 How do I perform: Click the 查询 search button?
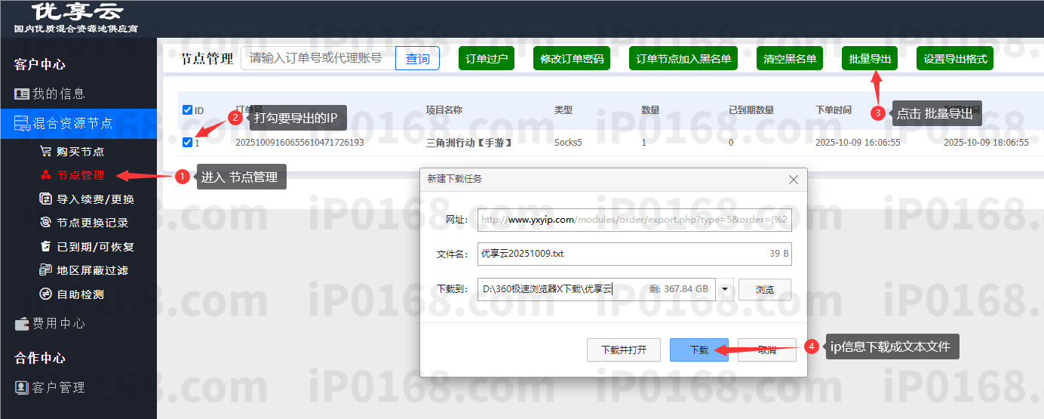tap(417, 59)
